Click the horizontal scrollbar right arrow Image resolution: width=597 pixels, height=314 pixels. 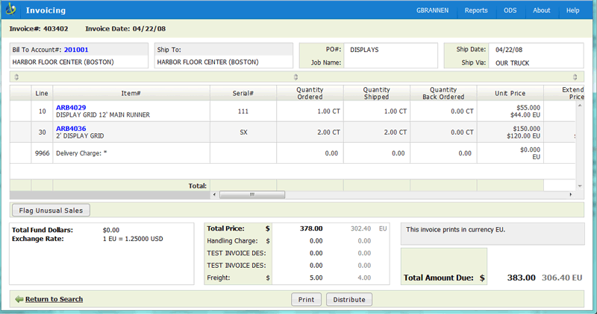pos(571,194)
